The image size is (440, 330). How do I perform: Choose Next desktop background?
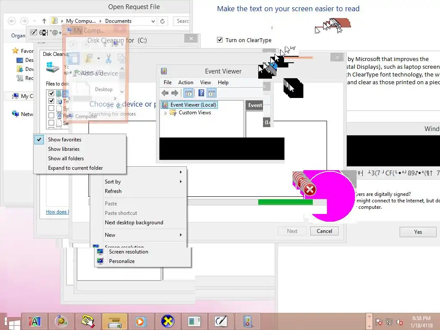click(x=134, y=223)
